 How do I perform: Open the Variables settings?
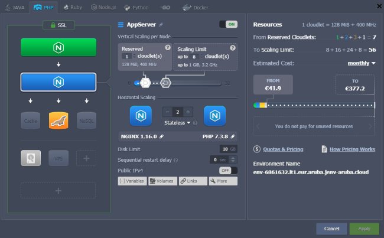[132, 181]
